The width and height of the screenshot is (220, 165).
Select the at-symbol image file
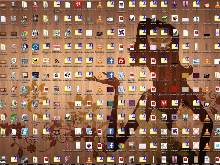[x=68, y=75]
